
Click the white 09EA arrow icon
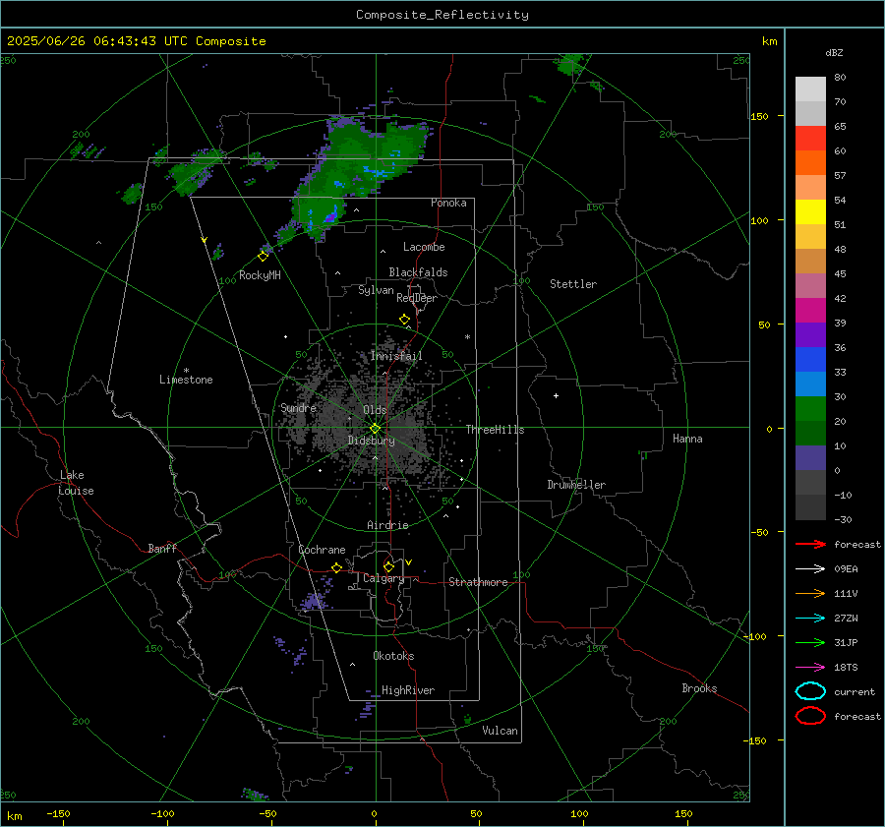[x=810, y=569]
